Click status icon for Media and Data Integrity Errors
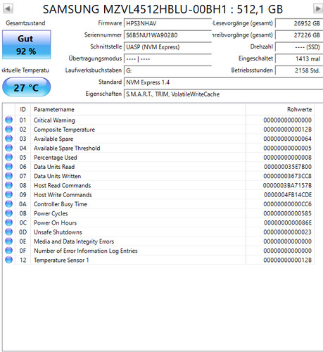This screenshot has width=323, height=352. (9, 241)
